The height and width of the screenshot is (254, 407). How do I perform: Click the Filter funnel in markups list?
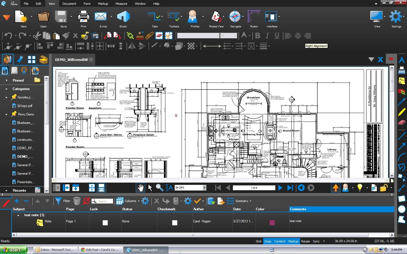click(x=58, y=201)
